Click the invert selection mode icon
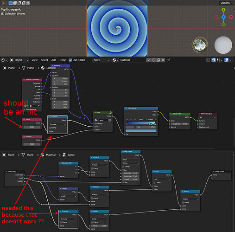Screen dimensions: 235x232 coord(24,3)
